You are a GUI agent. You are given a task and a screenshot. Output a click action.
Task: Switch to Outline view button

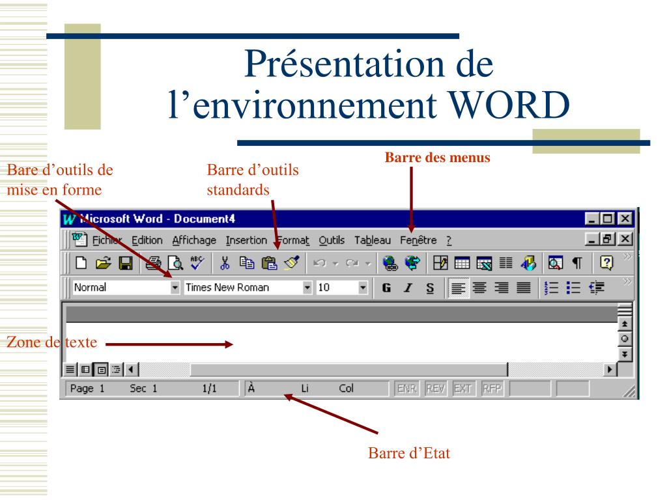(116, 370)
